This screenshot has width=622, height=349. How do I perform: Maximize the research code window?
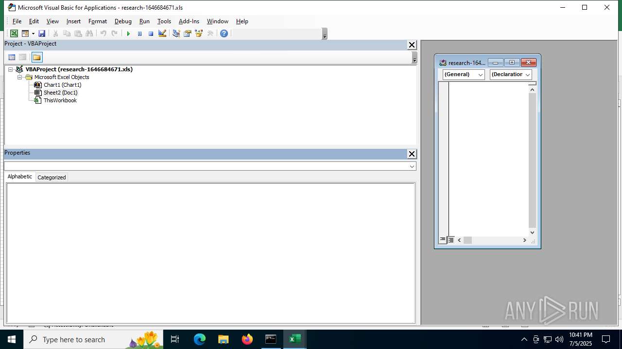[512, 63]
